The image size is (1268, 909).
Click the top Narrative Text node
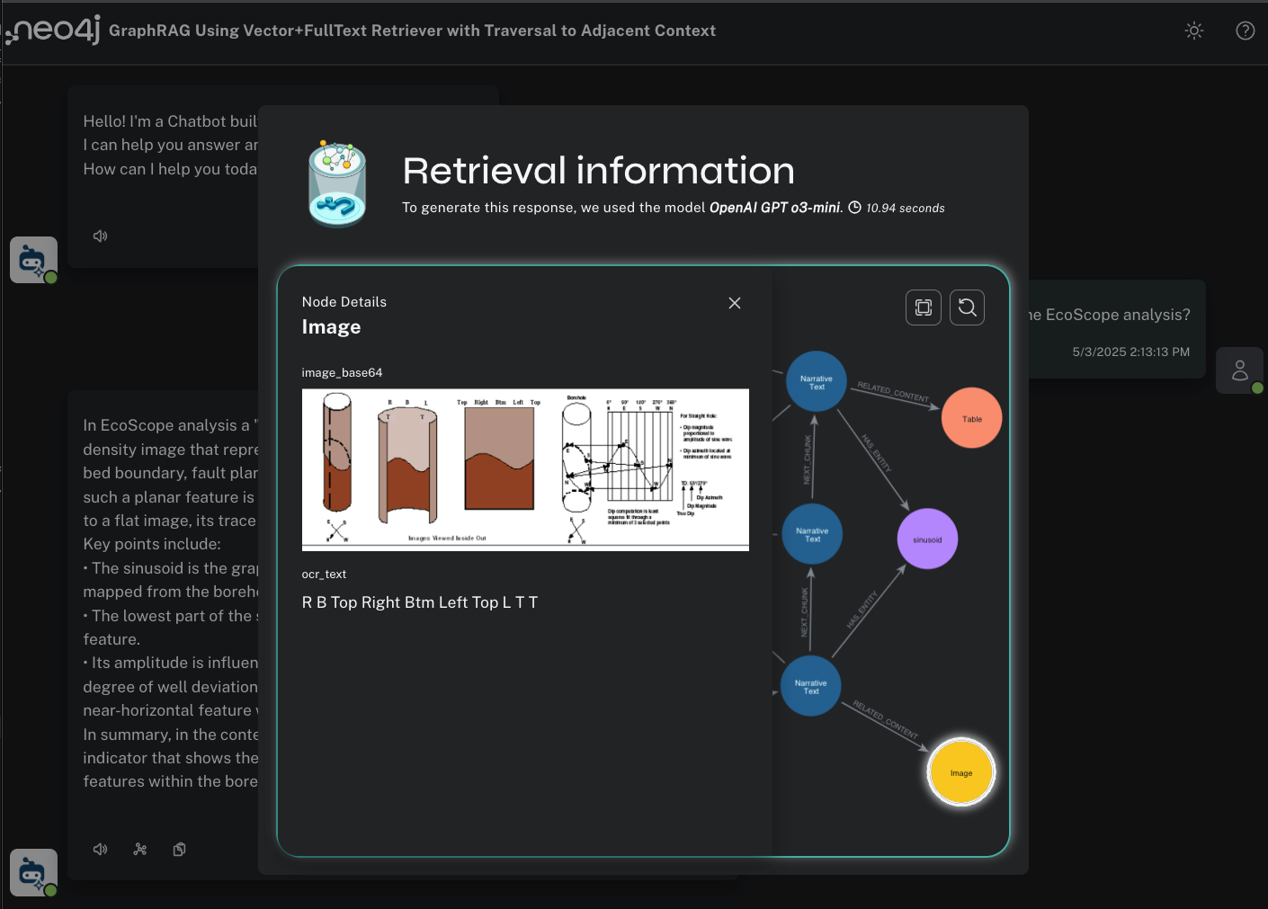(x=816, y=381)
